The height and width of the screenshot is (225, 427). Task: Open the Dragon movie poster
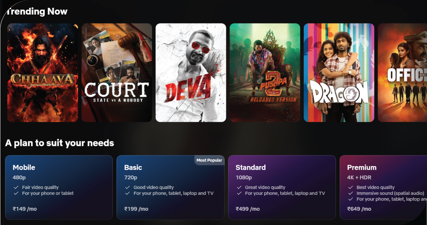[339, 73]
